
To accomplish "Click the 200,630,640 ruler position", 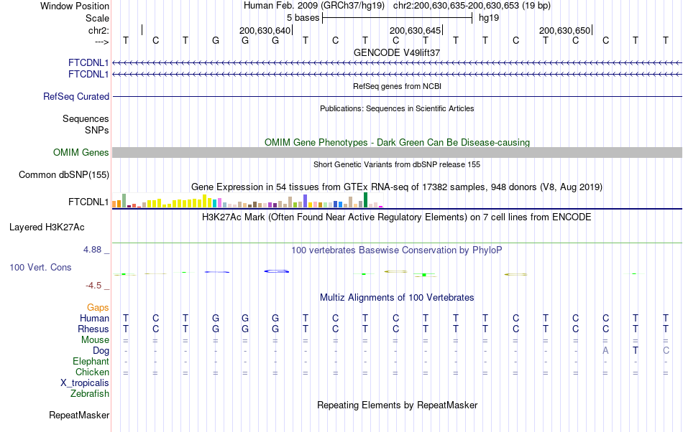I will 265,30.
